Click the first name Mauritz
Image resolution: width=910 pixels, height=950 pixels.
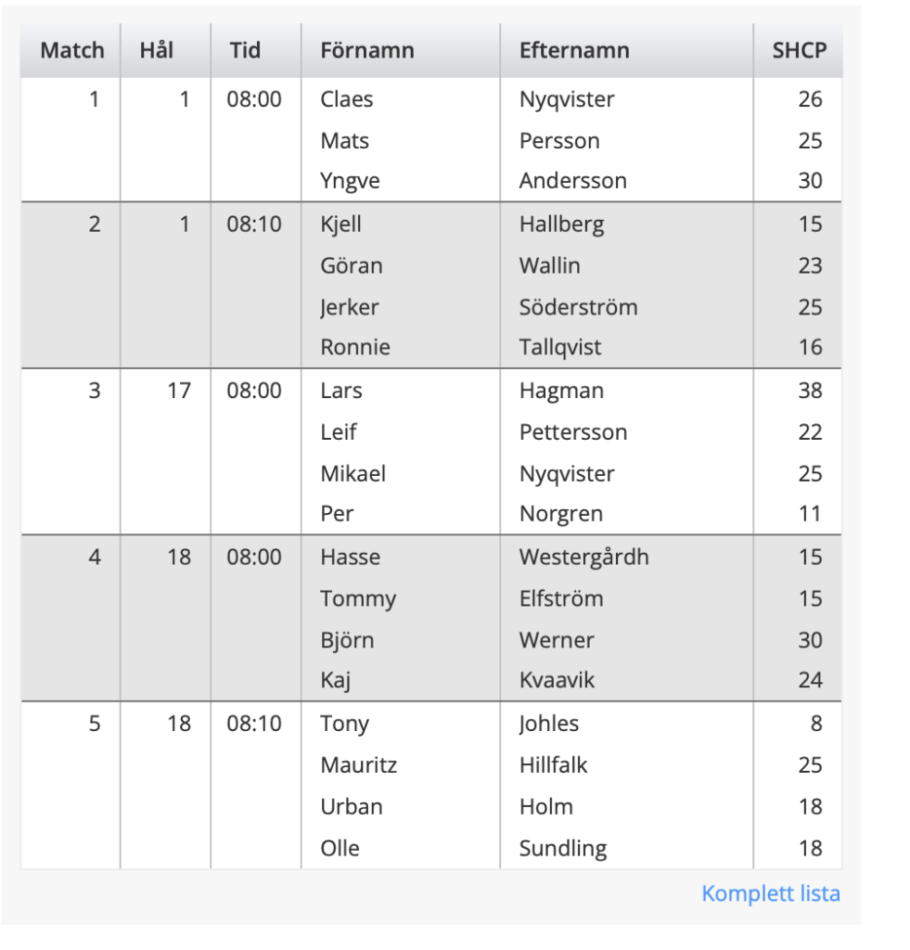358,765
